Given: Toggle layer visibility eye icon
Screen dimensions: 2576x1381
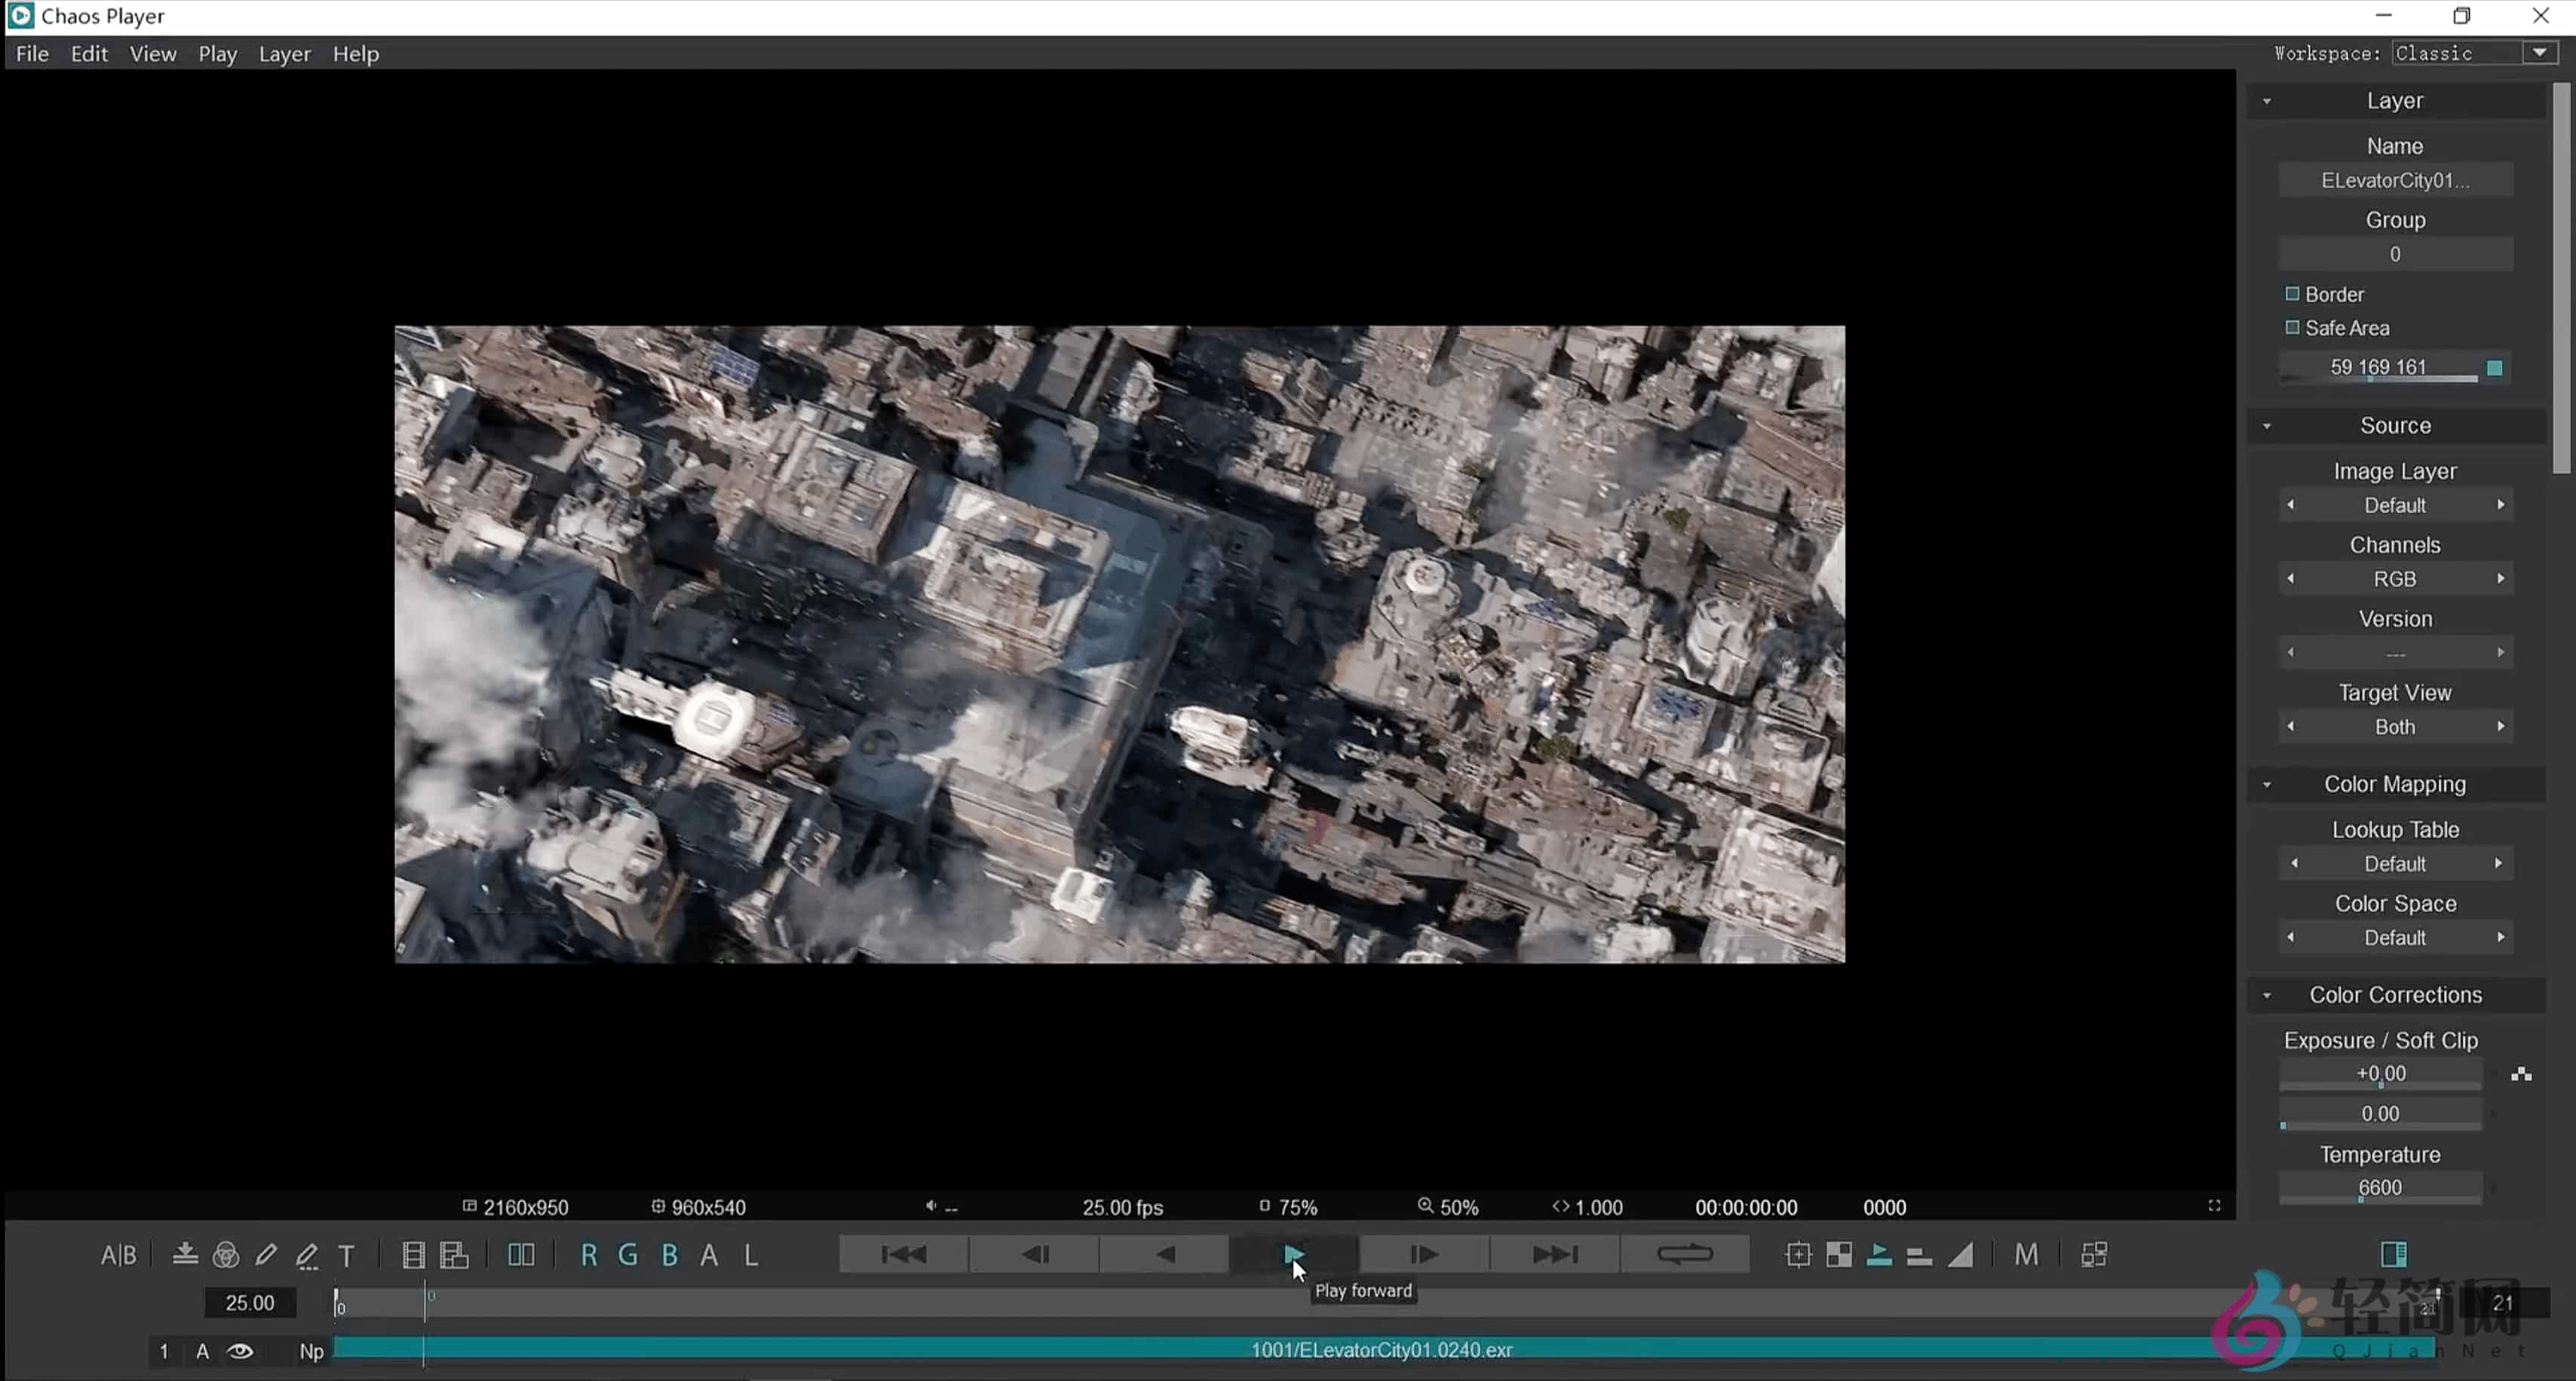Looking at the screenshot, I should click(240, 1351).
